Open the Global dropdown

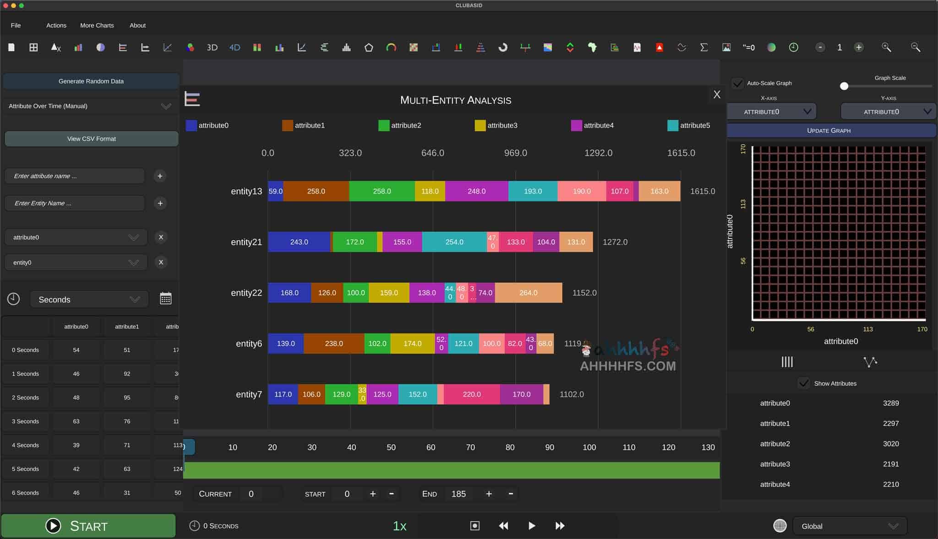click(849, 526)
